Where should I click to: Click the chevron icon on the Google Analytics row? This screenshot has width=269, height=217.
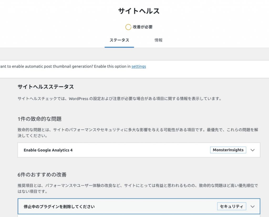point(252,150)
